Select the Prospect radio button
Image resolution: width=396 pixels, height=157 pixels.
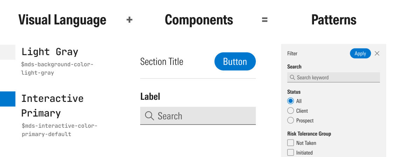click(291, 121)
